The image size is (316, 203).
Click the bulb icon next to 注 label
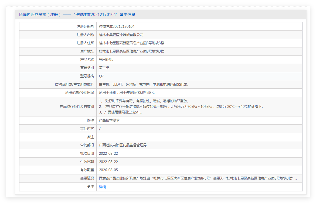(89, 187)
